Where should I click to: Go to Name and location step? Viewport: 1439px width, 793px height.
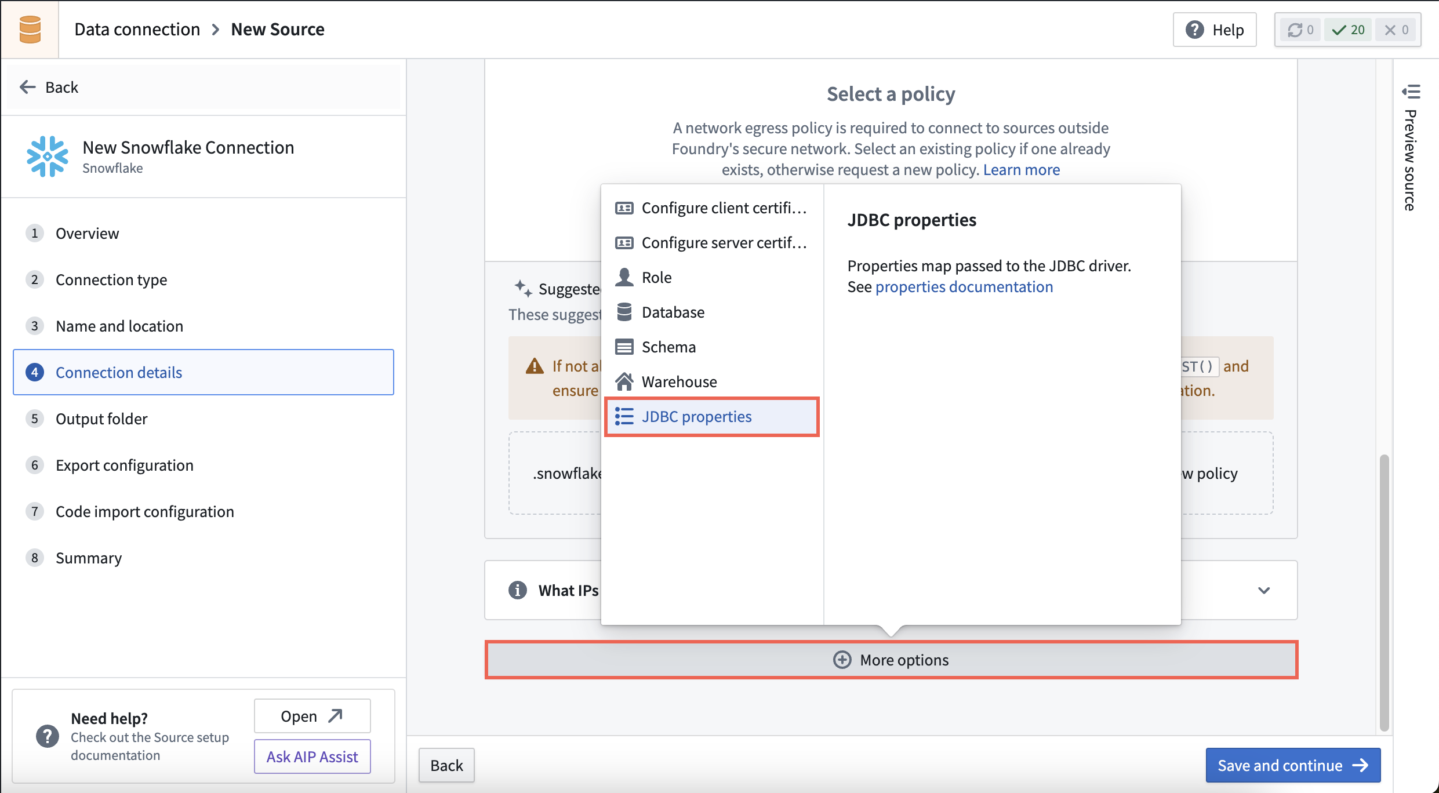(x=204, y=326)
